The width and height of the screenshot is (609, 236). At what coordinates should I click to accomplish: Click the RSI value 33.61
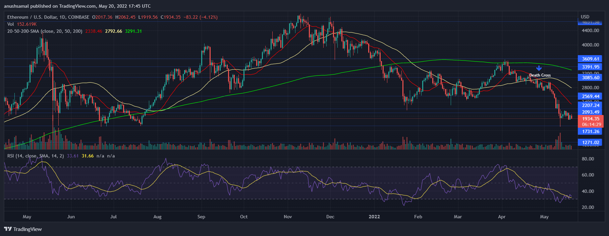(x=72, y=156)
